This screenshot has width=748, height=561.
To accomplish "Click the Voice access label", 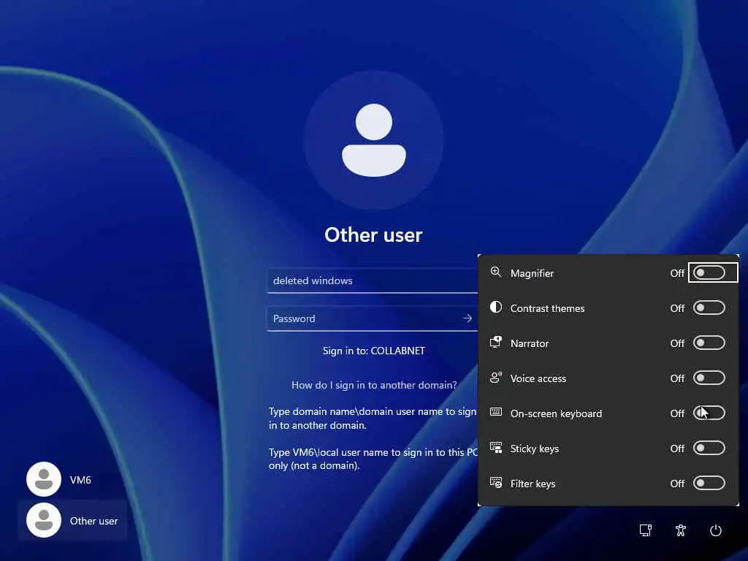I will click(538, 378).
